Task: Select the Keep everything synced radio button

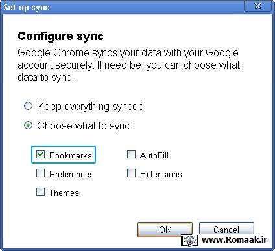Action: click(28, 106)
